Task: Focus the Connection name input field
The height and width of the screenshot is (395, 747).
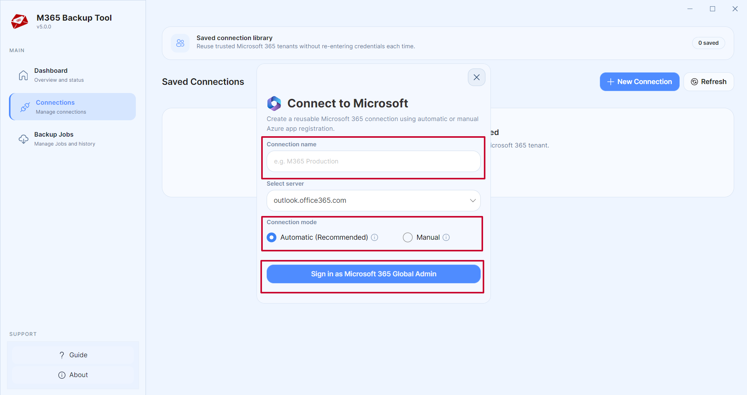Action: pos(373,161)
